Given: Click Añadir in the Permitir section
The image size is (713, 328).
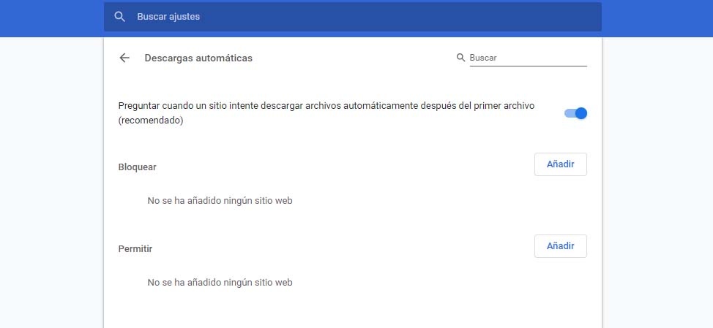Looking at the screenshot, I should coord(560,246).
